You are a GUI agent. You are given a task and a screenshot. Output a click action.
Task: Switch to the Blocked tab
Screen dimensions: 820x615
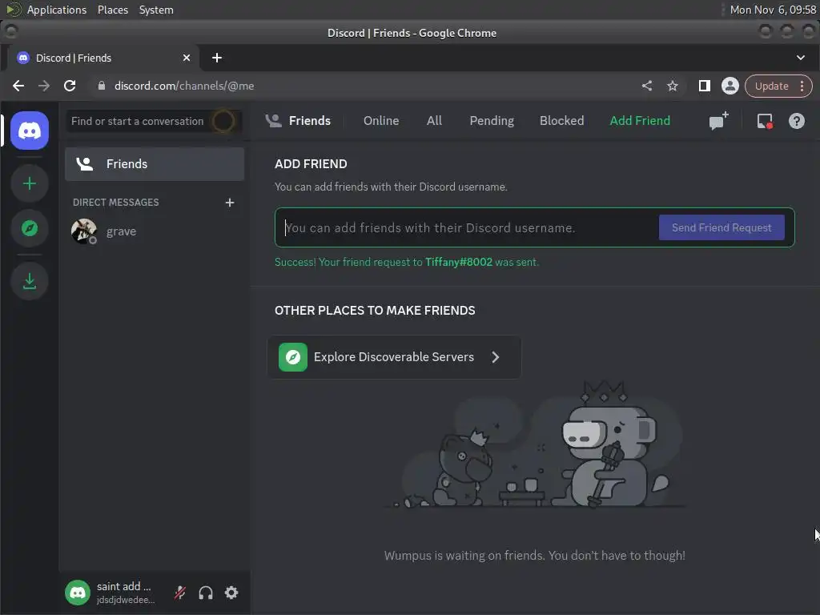(x=561, y=121)
